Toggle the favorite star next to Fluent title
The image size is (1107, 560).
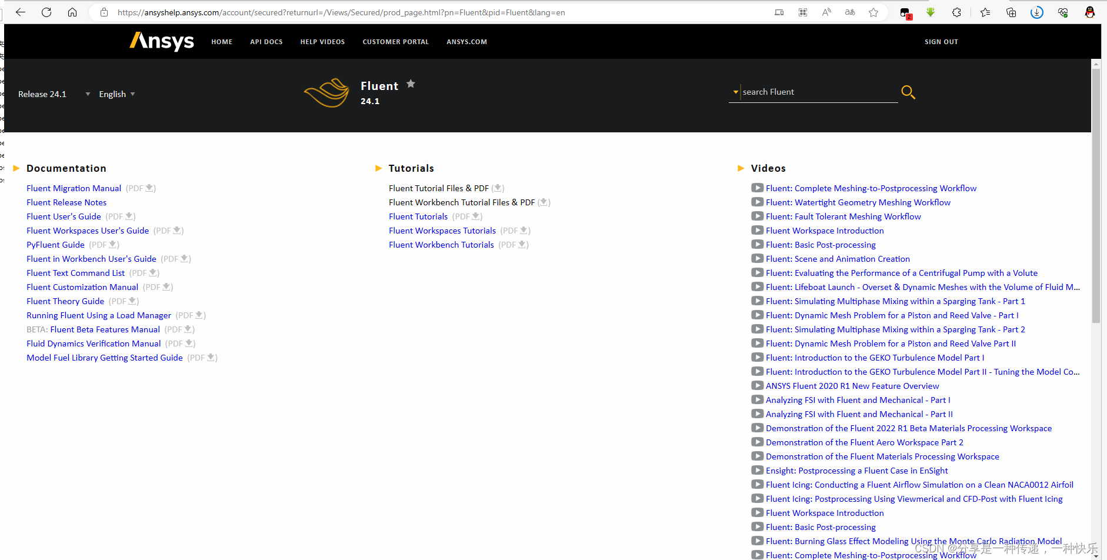(411, 84)
